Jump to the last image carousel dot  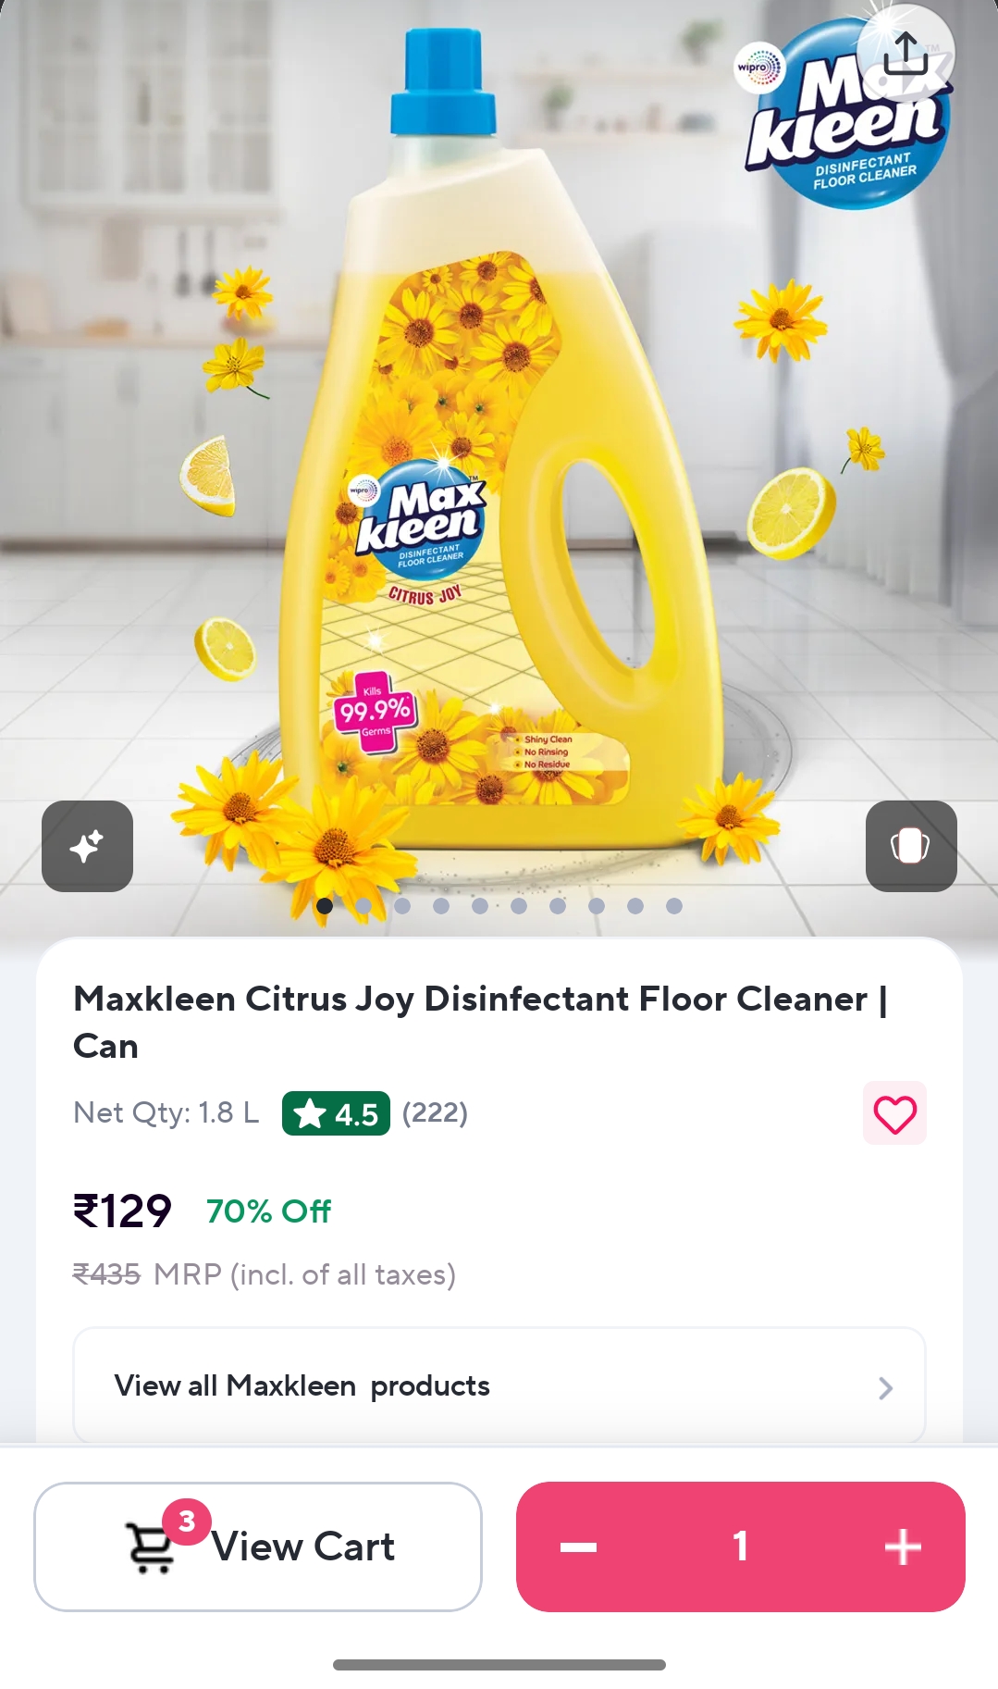click(674, 906)
